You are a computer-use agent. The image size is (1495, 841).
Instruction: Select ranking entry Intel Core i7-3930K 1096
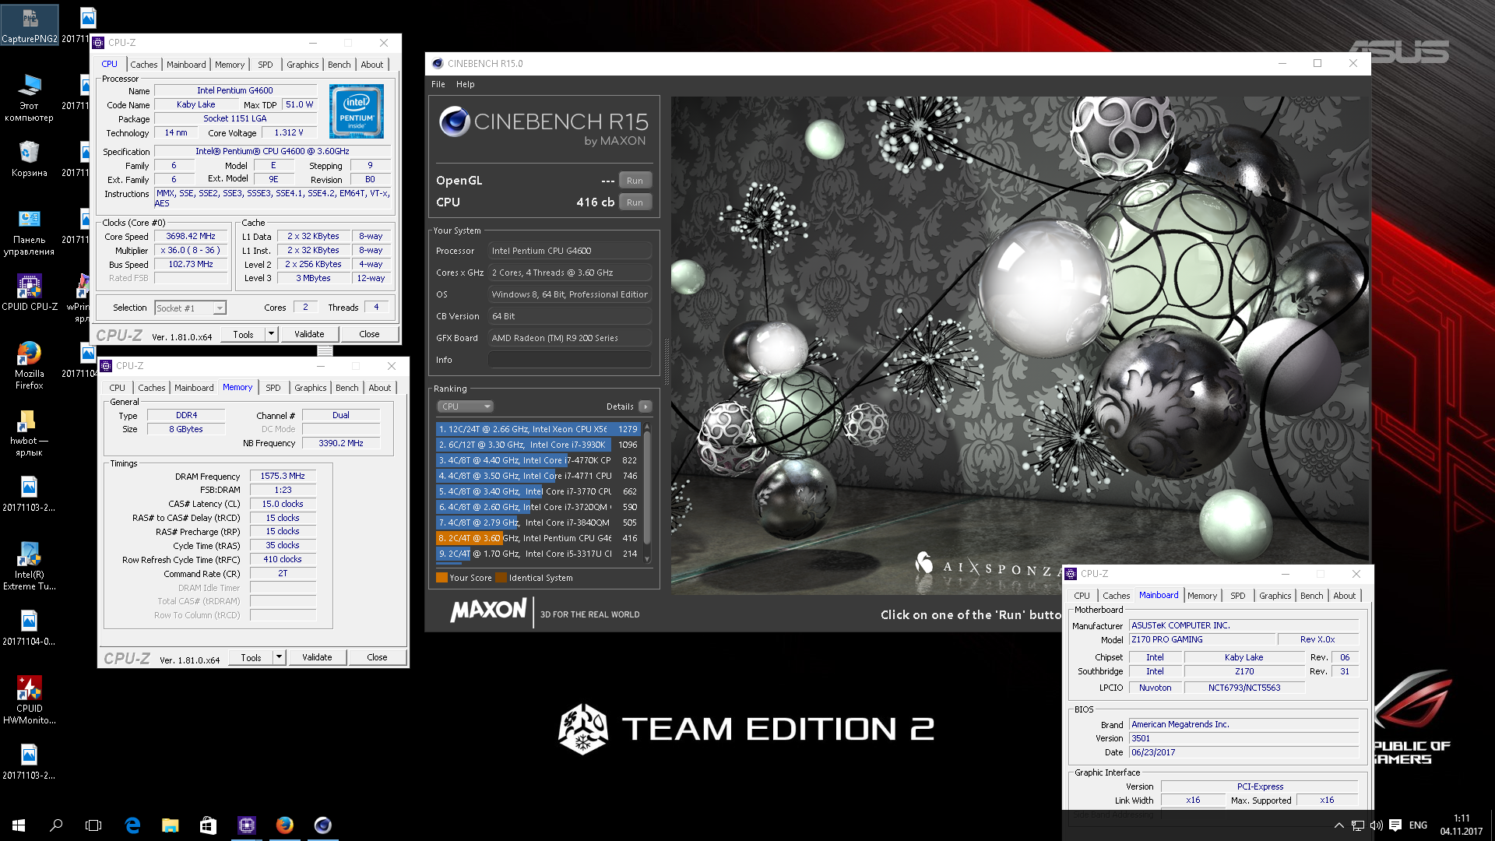pos(537,445)
